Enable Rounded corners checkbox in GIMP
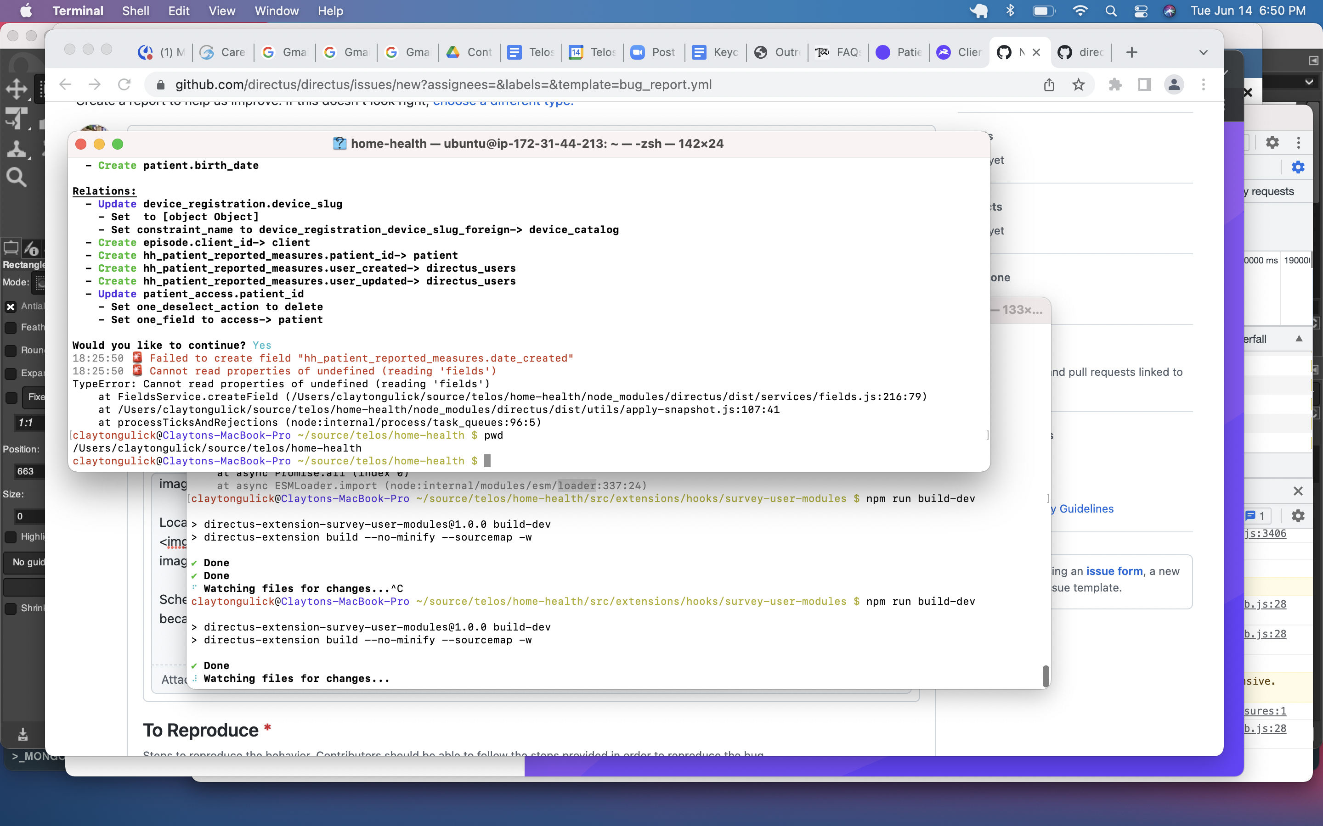The image size is (1323, 826). click(x=11, y=350)
